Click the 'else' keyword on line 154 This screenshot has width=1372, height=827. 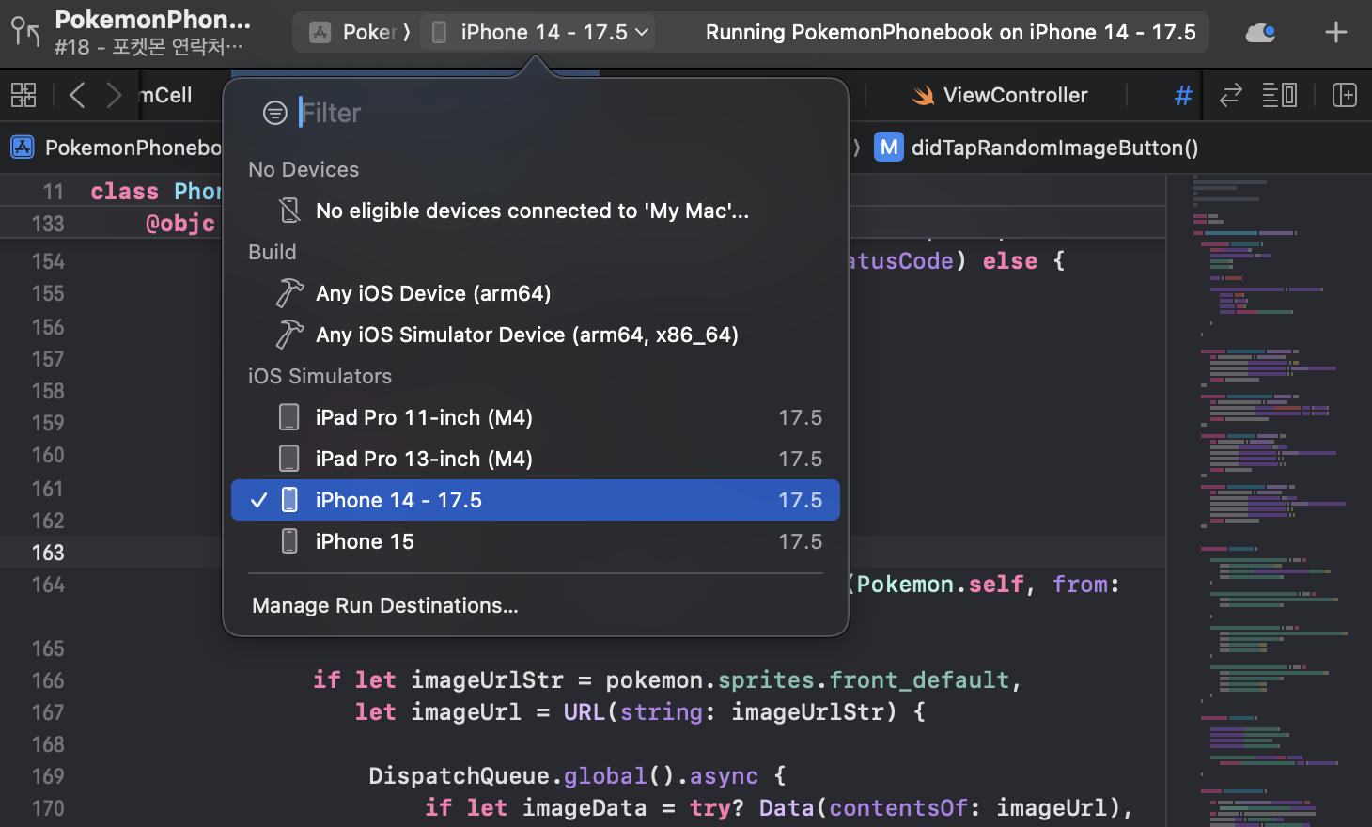(1010, 261)
